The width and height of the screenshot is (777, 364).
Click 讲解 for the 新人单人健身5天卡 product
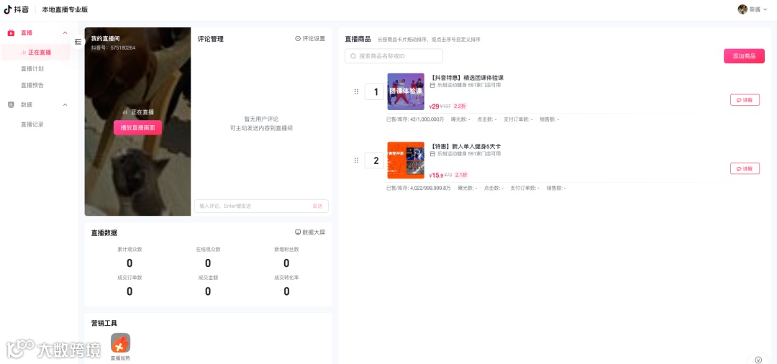click(x=745, y=168)
